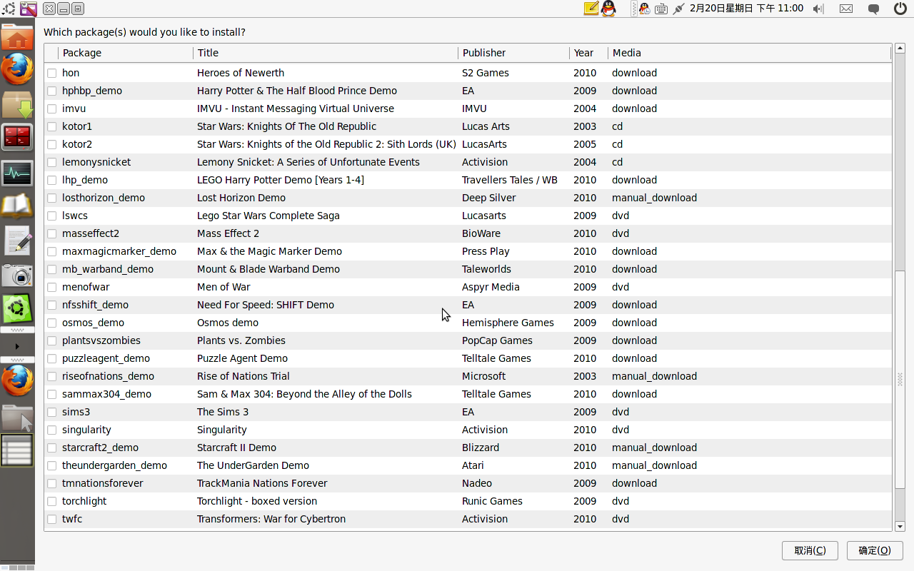Open the QQ penguin tray icon
Image resolution: width=914 pixels, height=571 pixels.
608,9
